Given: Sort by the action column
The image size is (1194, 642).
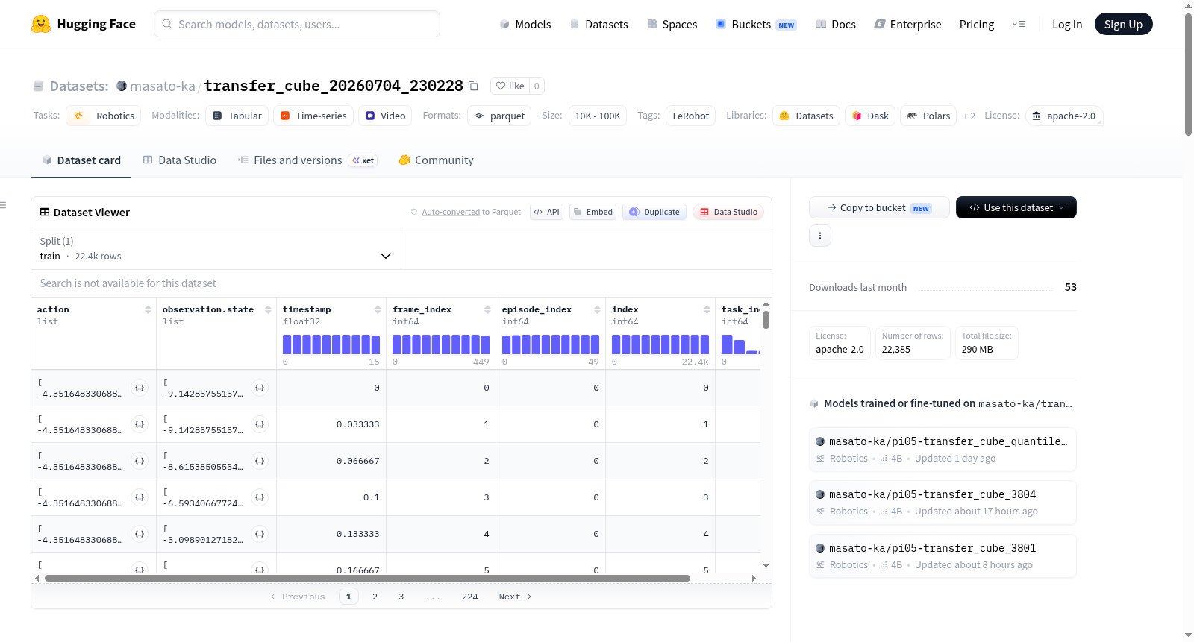Looking at the screenshot, I should [148, 309].
